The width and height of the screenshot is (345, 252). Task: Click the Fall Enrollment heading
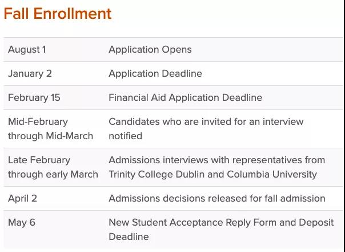point(57,13)
